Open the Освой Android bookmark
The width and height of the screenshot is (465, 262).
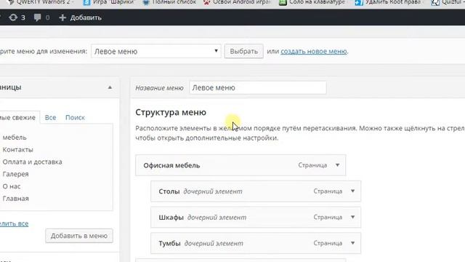238,2
